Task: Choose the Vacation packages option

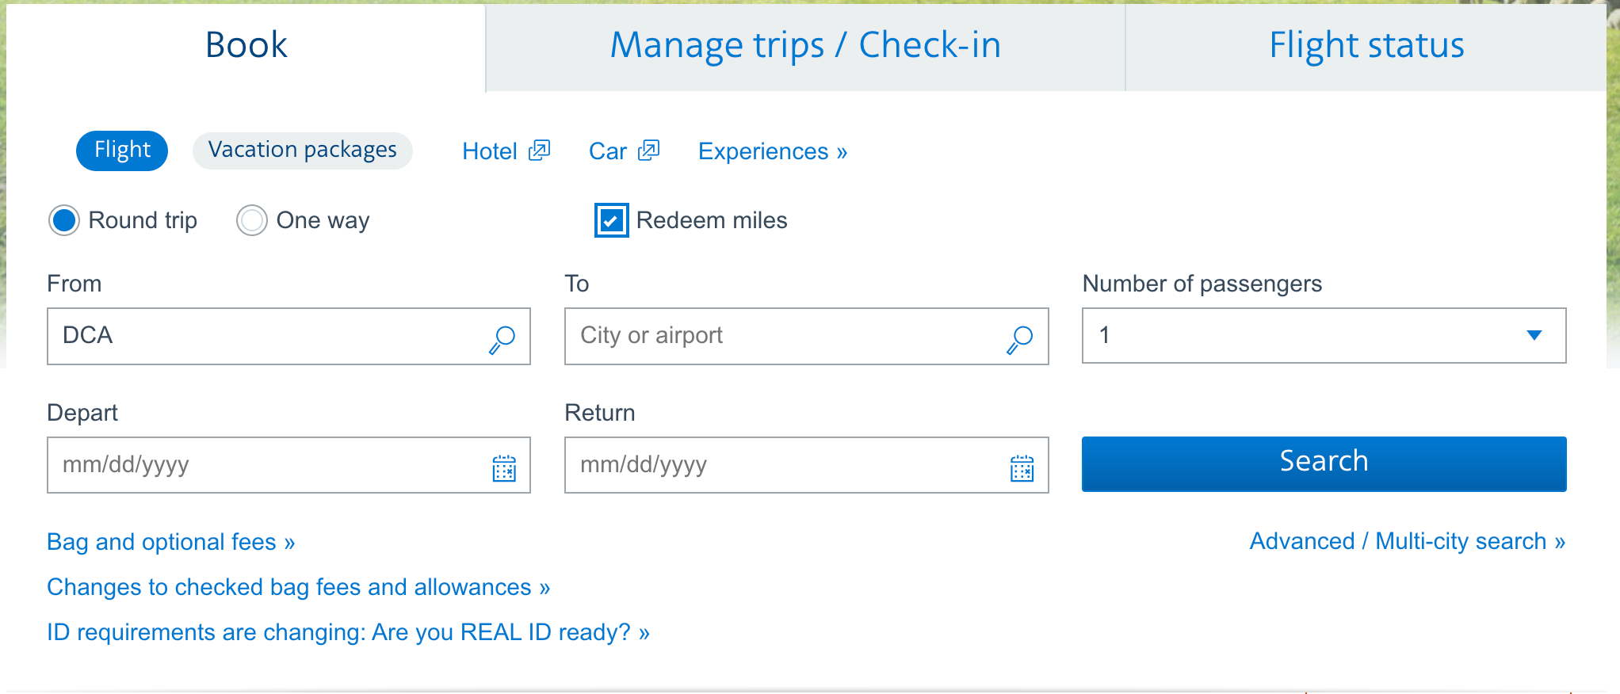Action: click(302, 151)
